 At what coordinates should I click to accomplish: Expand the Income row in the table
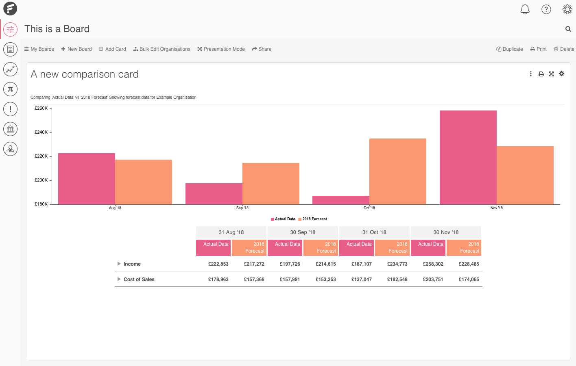click(119, 264)
